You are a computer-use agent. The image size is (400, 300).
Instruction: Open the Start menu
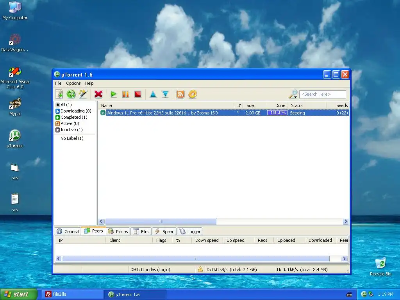pos(19,294)
